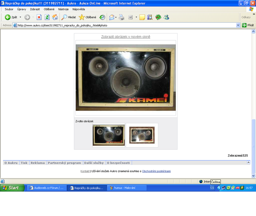Click the vertical page scrollbar thumb

pyautogui.click(x=253, y=146)
